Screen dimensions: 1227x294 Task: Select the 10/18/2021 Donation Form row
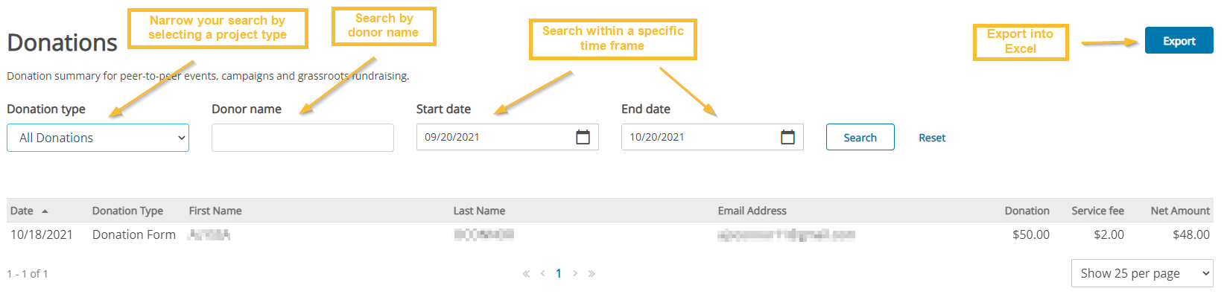610,234
